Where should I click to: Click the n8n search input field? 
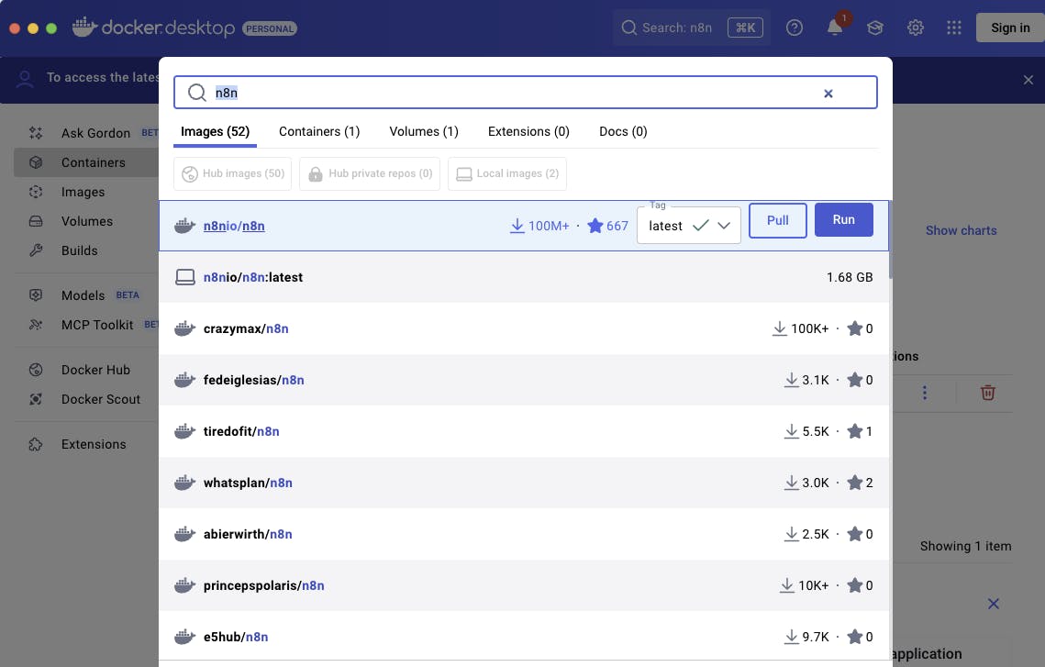pyautogui.click(x=525, y=93)
